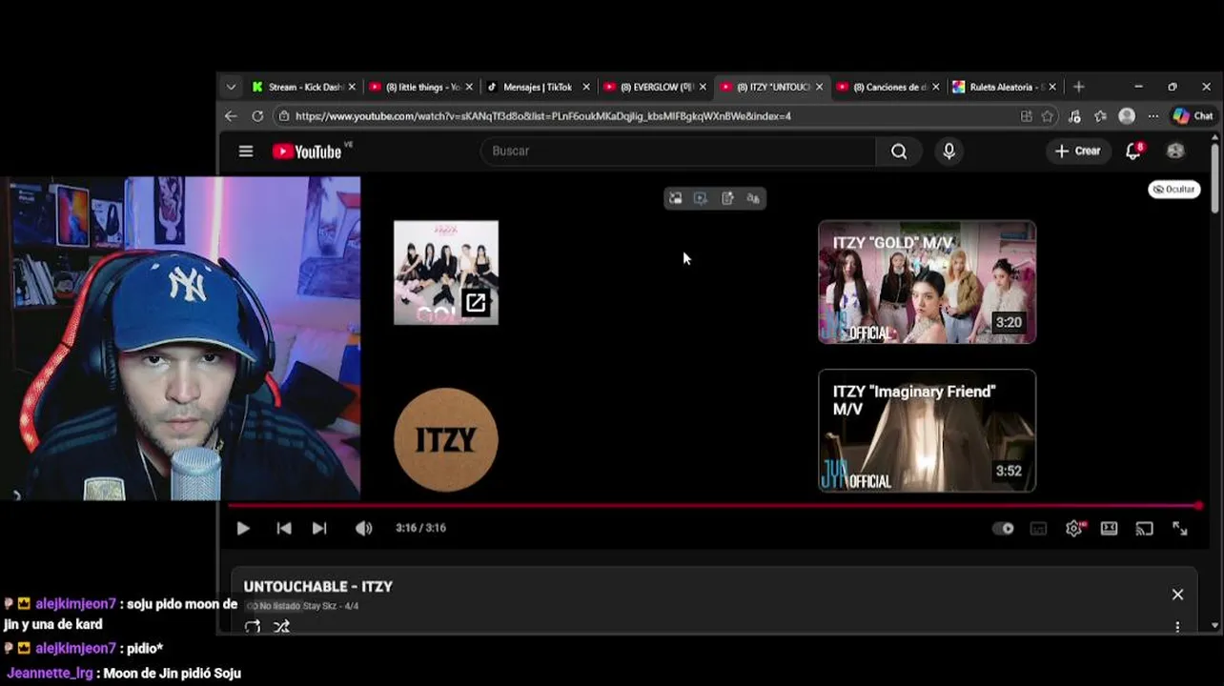Screen dimensions: 1224x686
Task: Click the search magnifier button
Action: pyautogui.click(x=899, y=151)
